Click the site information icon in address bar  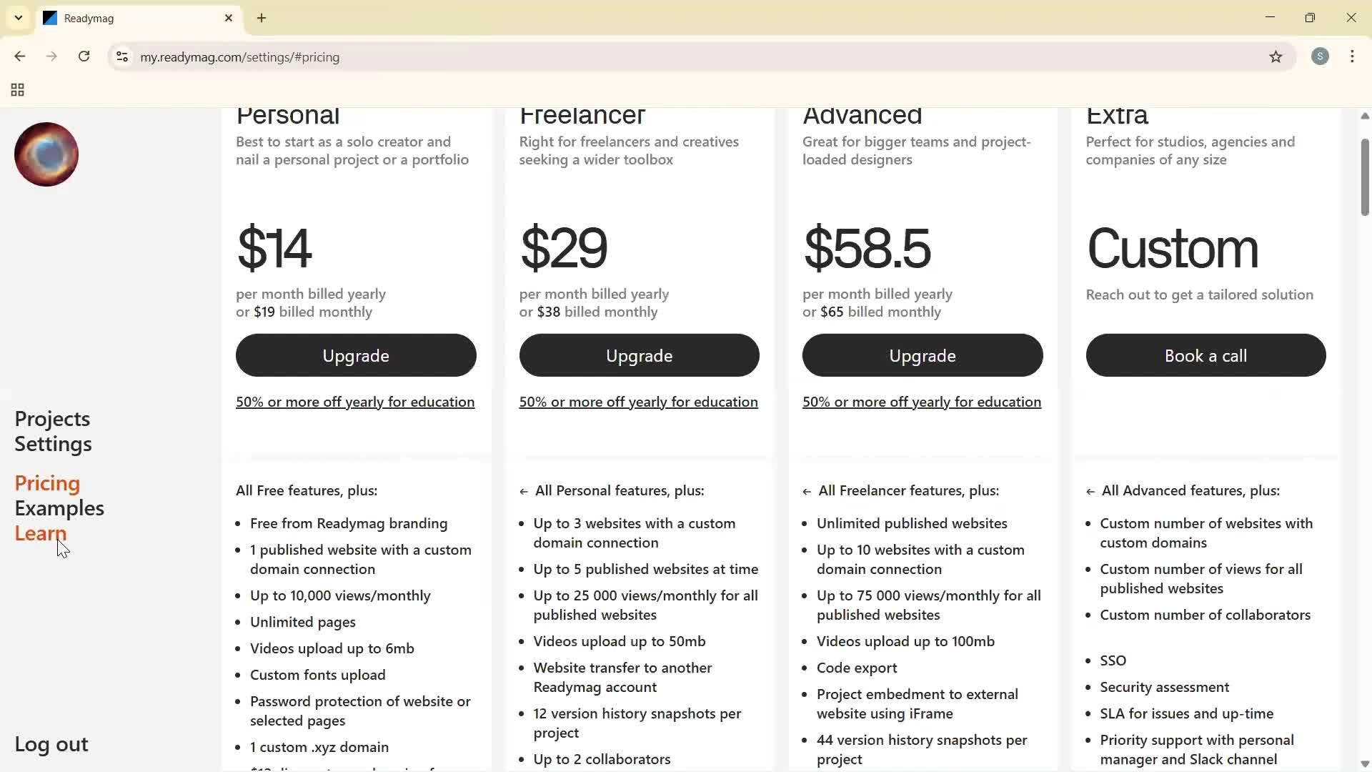click(x=122, y=57)
